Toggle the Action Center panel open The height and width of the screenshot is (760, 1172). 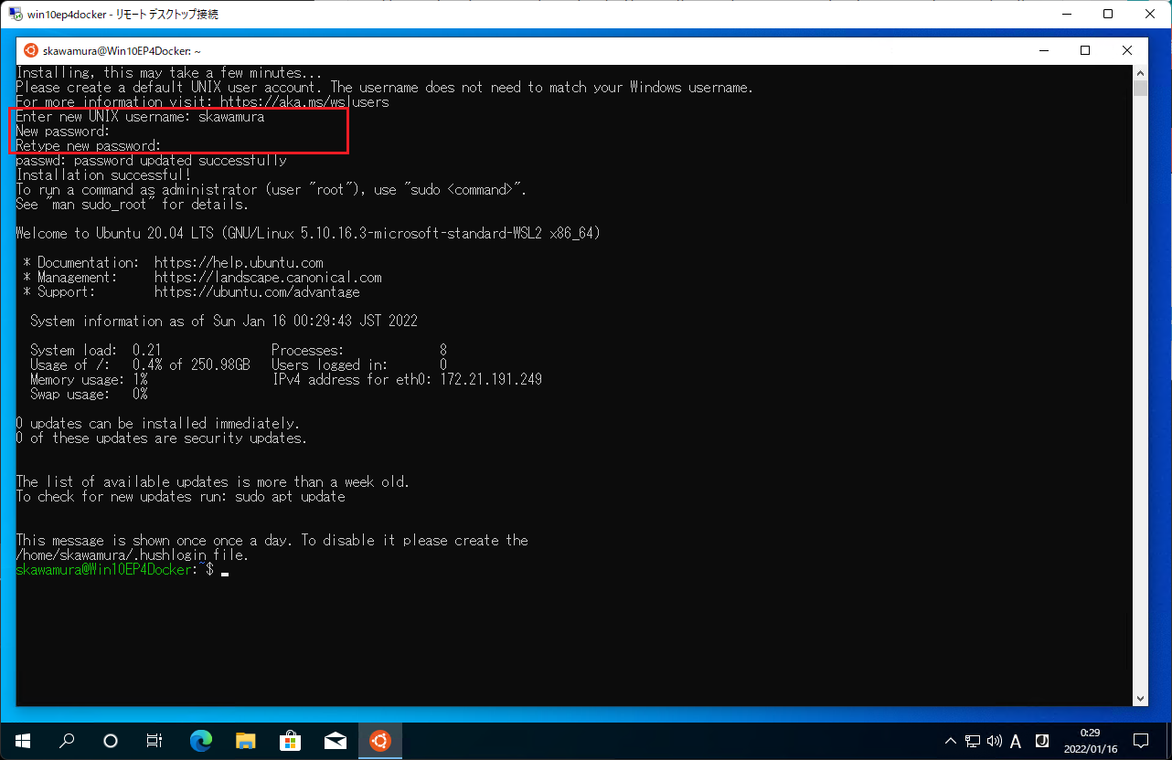[x=1141, y=742]
